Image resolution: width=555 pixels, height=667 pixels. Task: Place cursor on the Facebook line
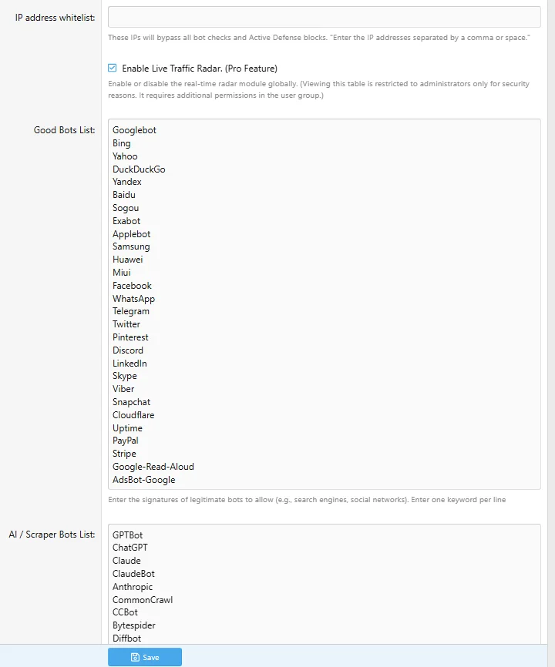click(x=133, y=286)
